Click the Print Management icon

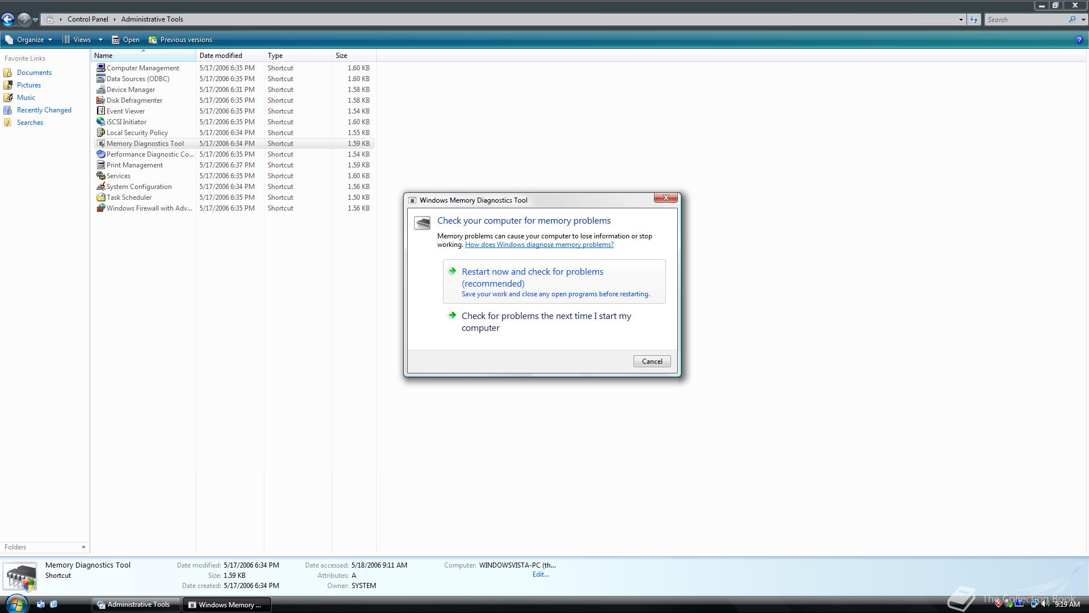coord(101,165)
